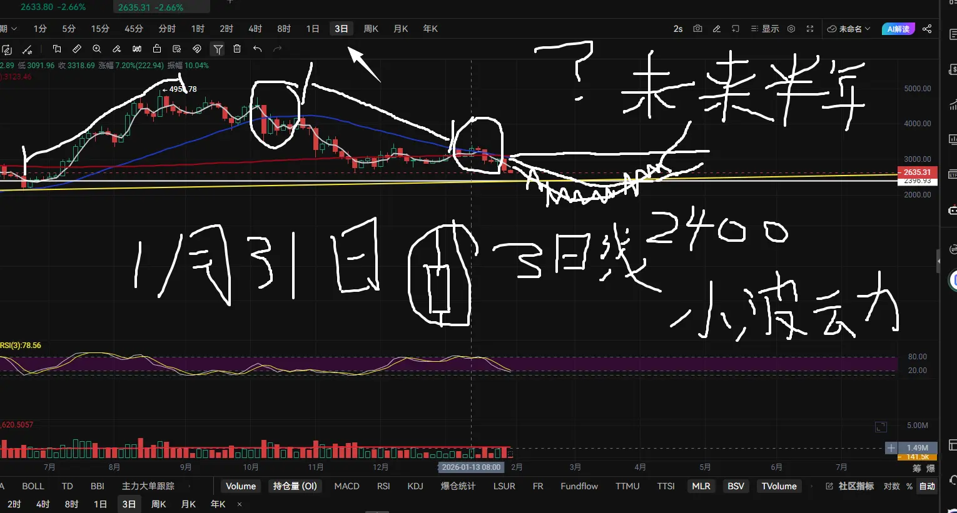Screen dimensions: 957x513
Task: Open the note edit tool icon
Action: coord(177,49)
